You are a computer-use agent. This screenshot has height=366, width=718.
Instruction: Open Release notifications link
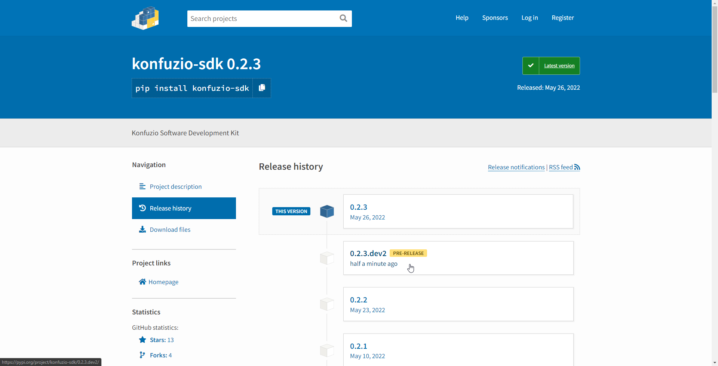[516, 167]
